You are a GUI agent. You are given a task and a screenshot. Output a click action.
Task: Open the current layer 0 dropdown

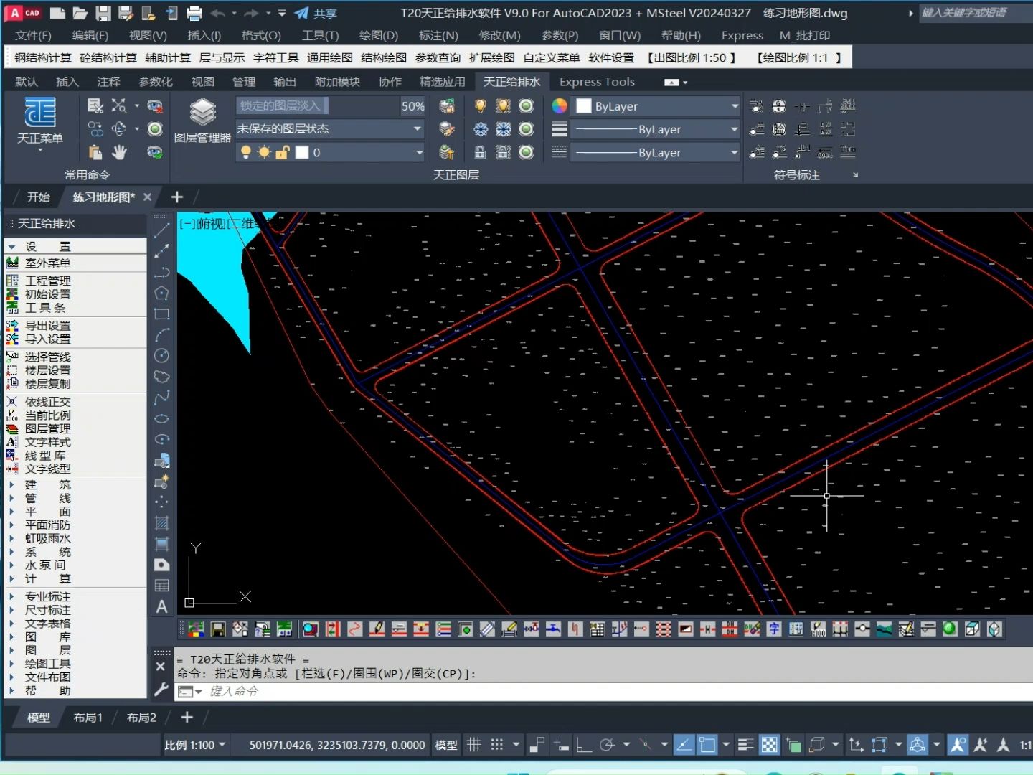330,152
